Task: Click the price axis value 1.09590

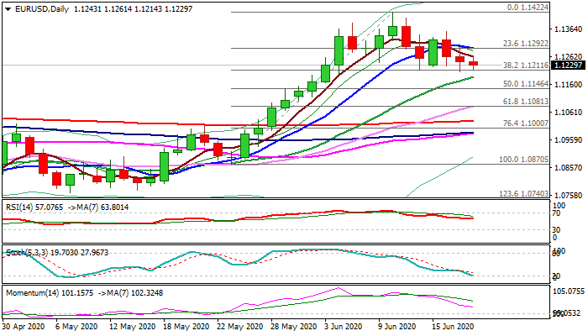Action: (569, 140)
